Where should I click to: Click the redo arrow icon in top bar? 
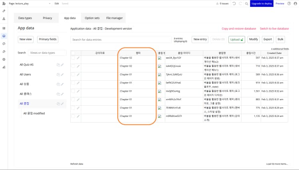[240, 4]
